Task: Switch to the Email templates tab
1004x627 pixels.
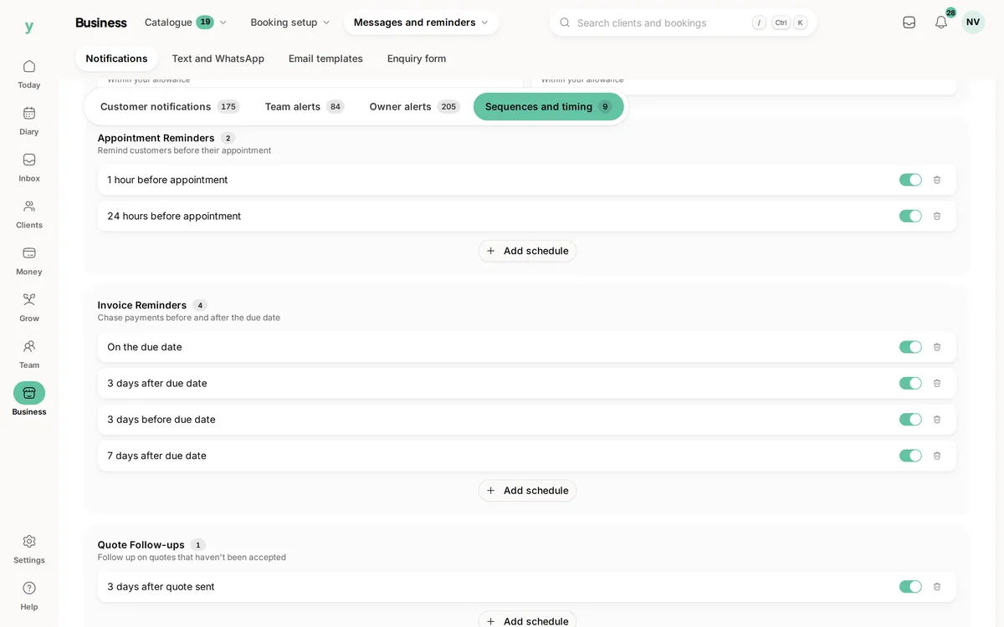Action: coord(325,59)
